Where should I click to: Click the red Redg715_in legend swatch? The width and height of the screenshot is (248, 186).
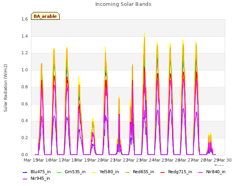coord(163,172)
